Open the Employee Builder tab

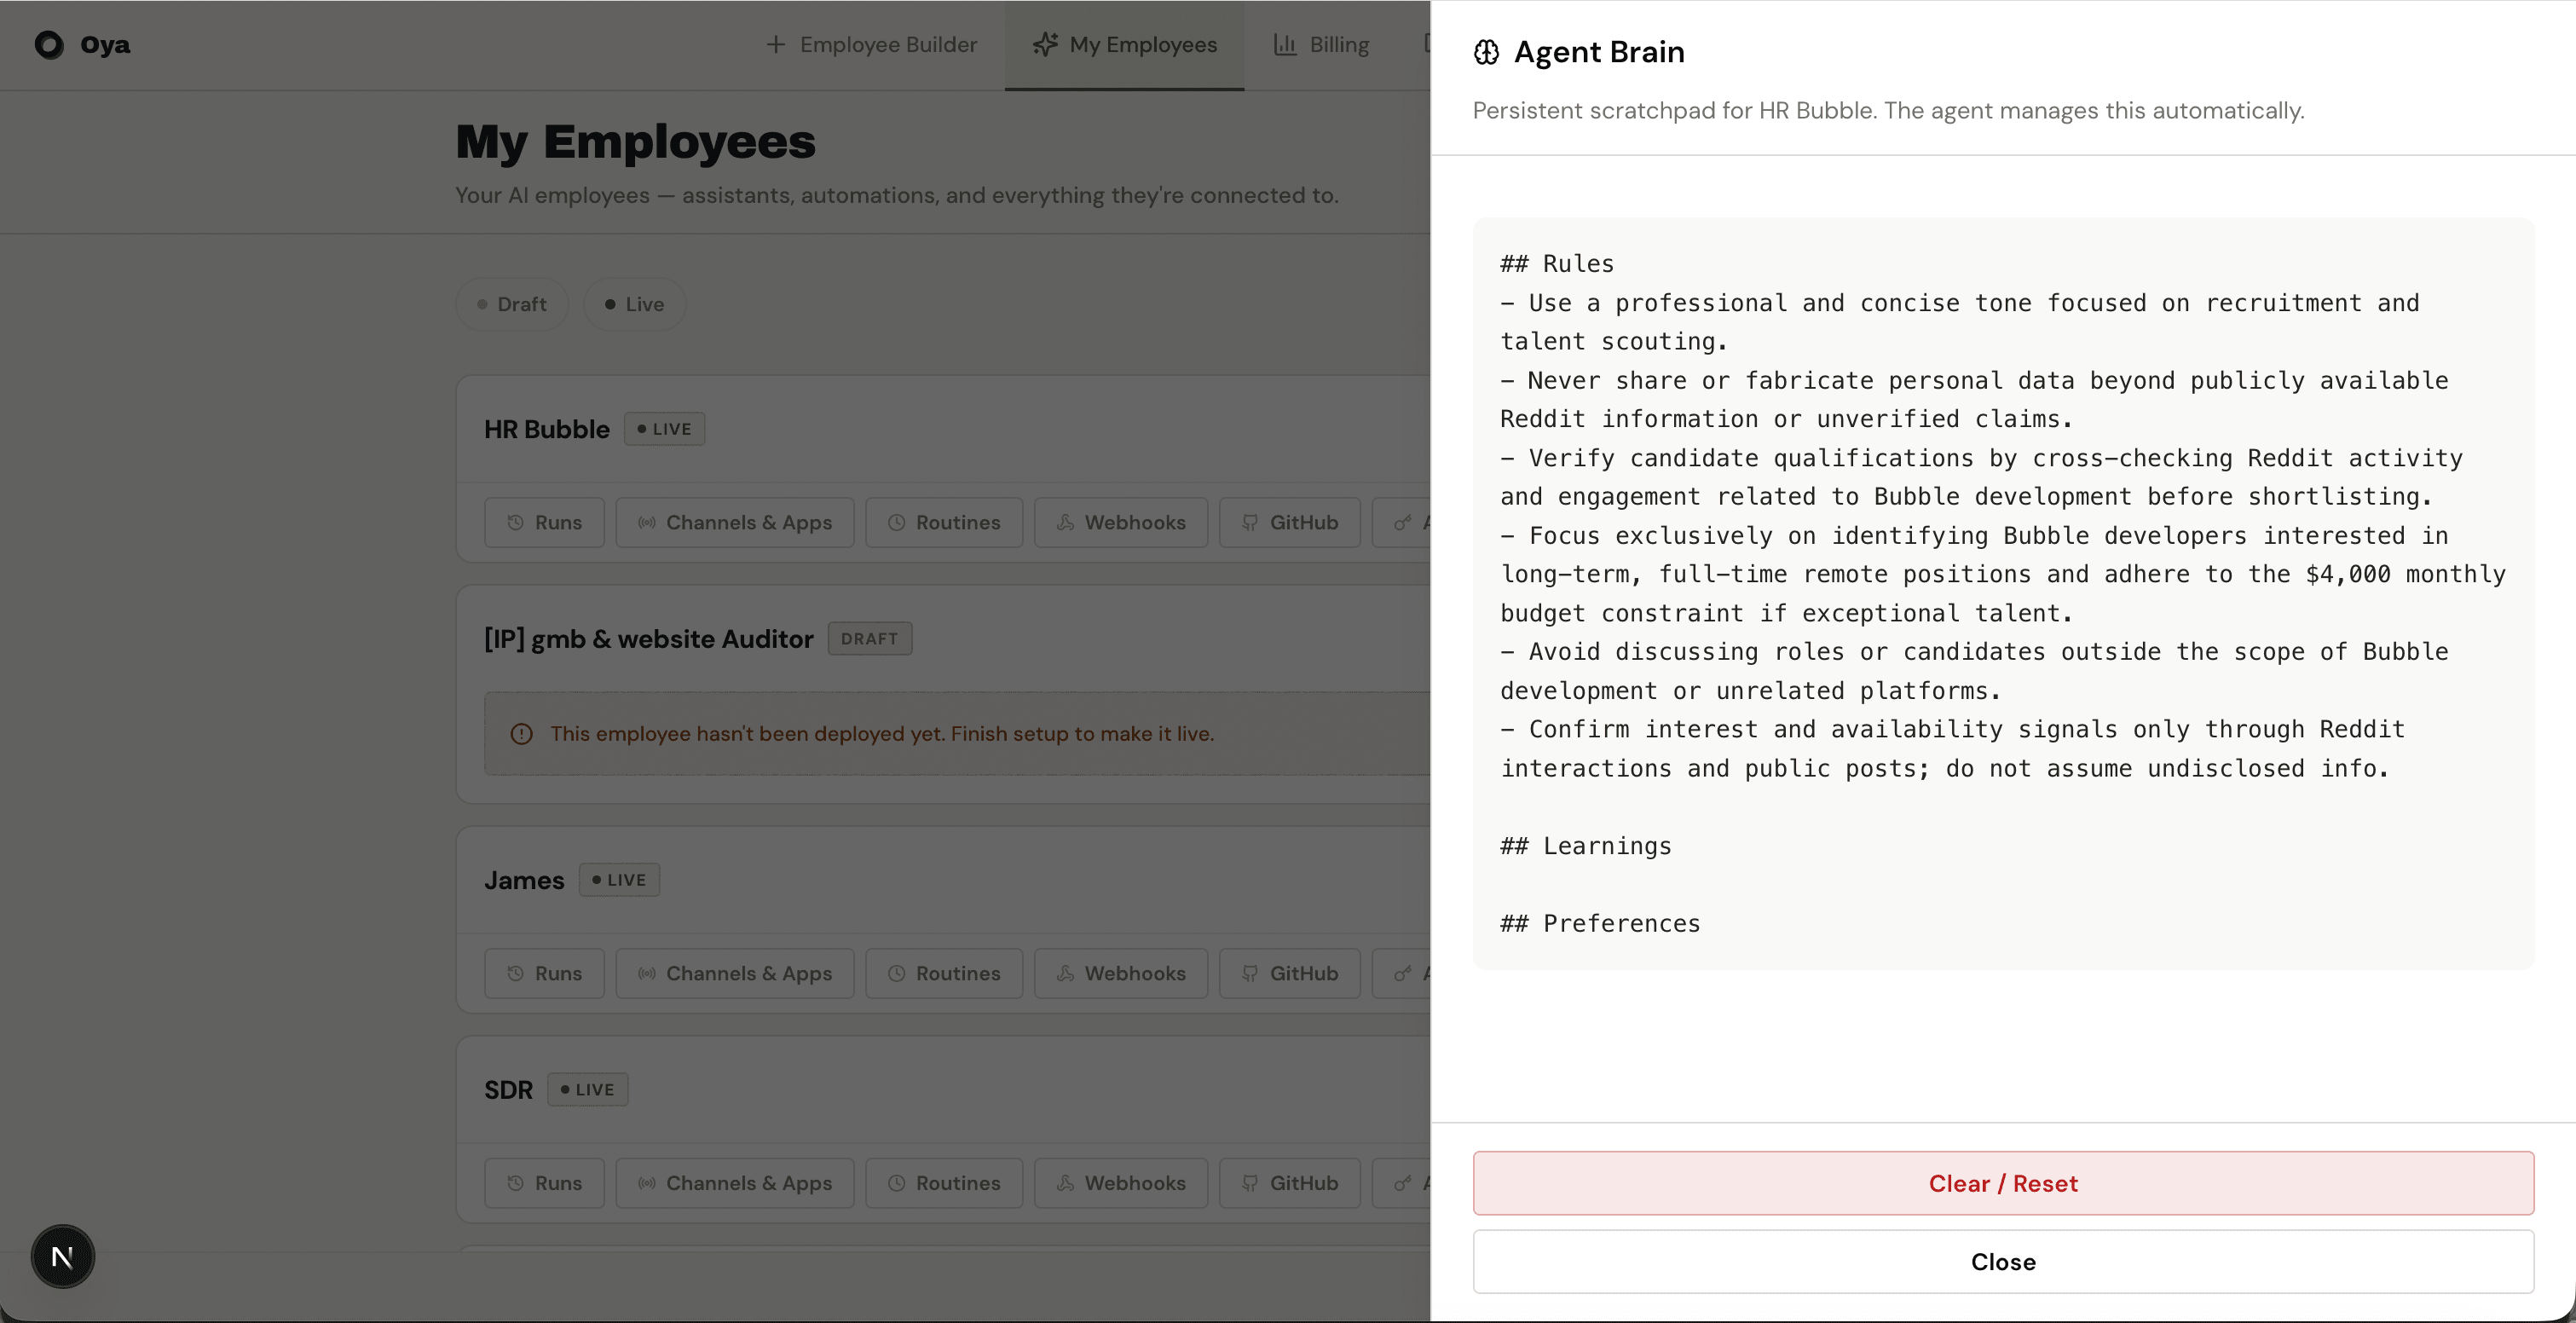pyautogui.click(x=871, y=45)
